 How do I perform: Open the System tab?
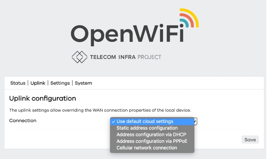(x=83, y=83)
